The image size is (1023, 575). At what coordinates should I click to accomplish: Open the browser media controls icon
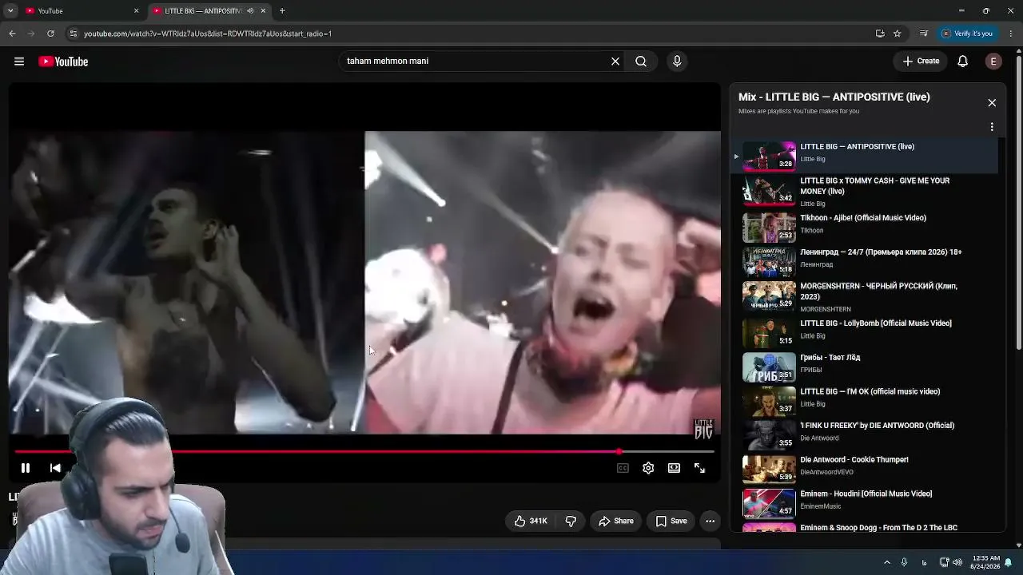[x=924, y=34]
